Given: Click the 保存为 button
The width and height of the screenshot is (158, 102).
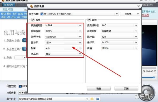Looking at the screenshot, I should coord(128,14).
